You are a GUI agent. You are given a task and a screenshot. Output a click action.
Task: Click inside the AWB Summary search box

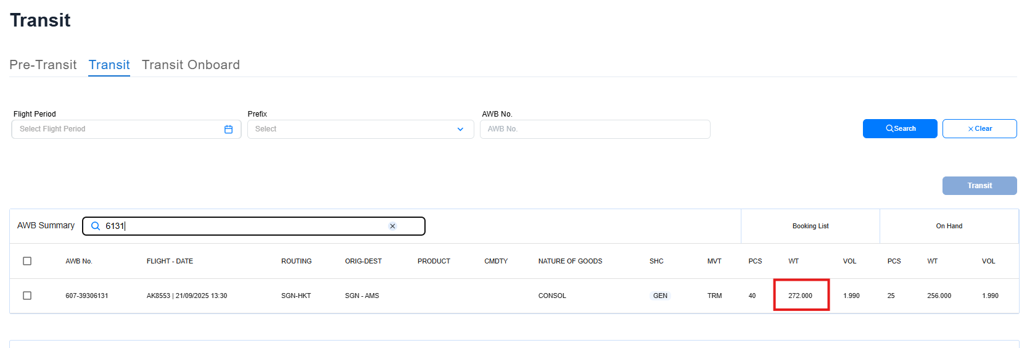click(247, 226)
